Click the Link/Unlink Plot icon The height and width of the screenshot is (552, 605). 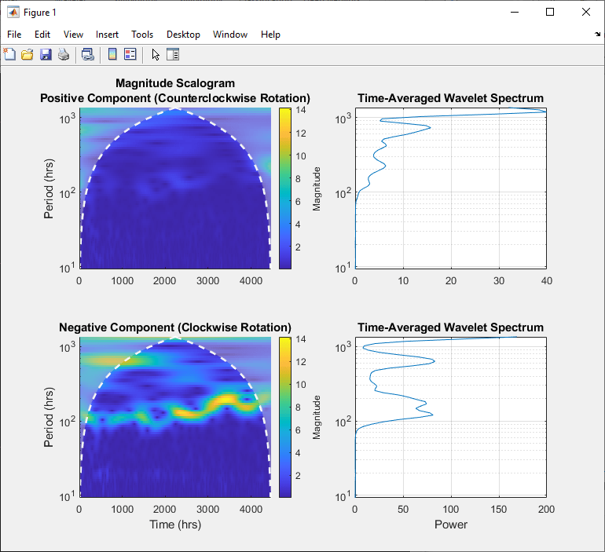click(88, 54)
